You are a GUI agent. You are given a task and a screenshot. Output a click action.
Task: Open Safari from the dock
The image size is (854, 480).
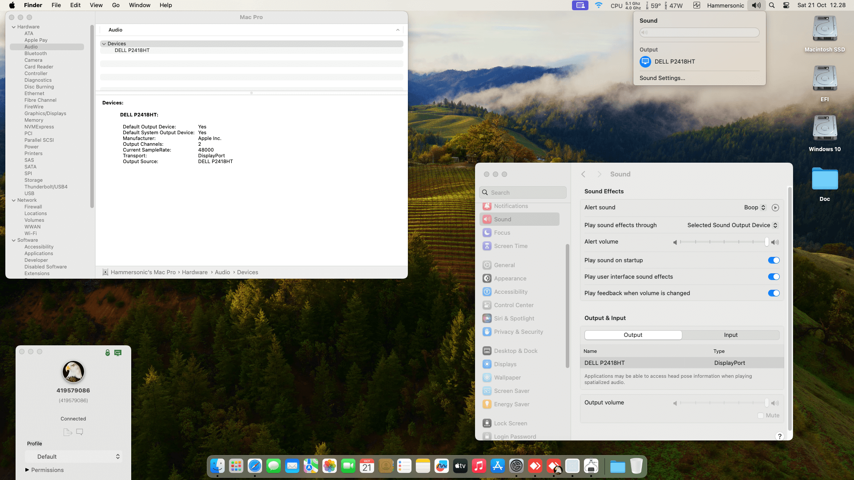[255, 466]
